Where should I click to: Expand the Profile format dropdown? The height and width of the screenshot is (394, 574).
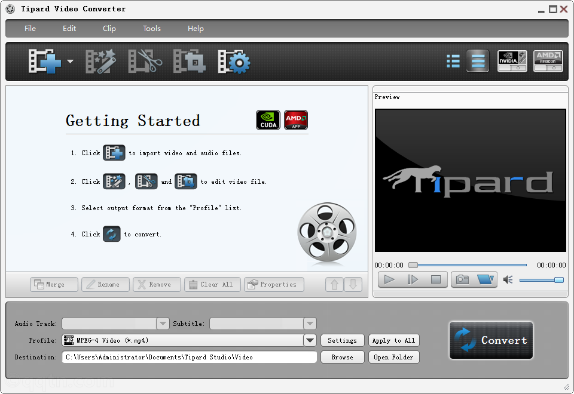coord(310,340)
